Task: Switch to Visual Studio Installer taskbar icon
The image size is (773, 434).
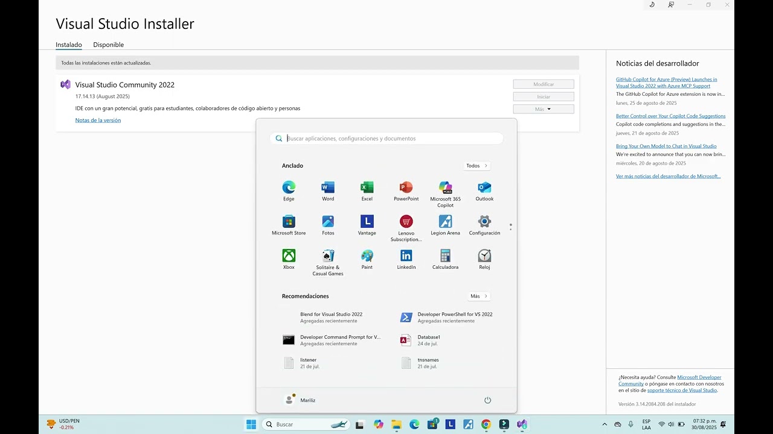Action: (522, 424)
